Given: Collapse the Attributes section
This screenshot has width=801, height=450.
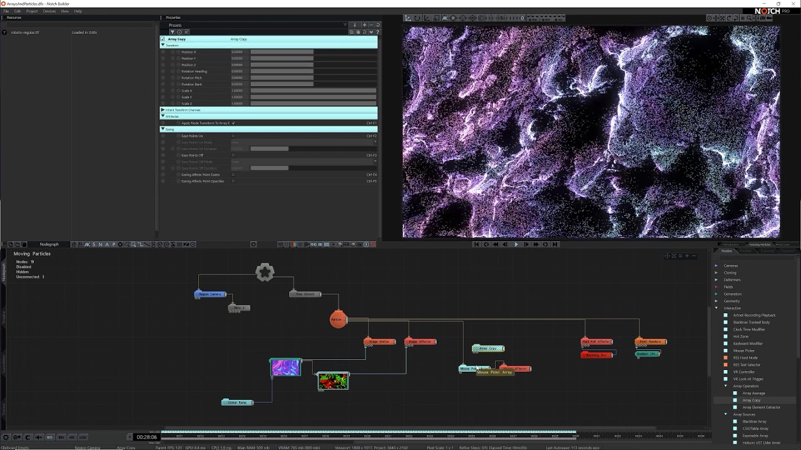Looking at the screenshot, I should (163, 116).
